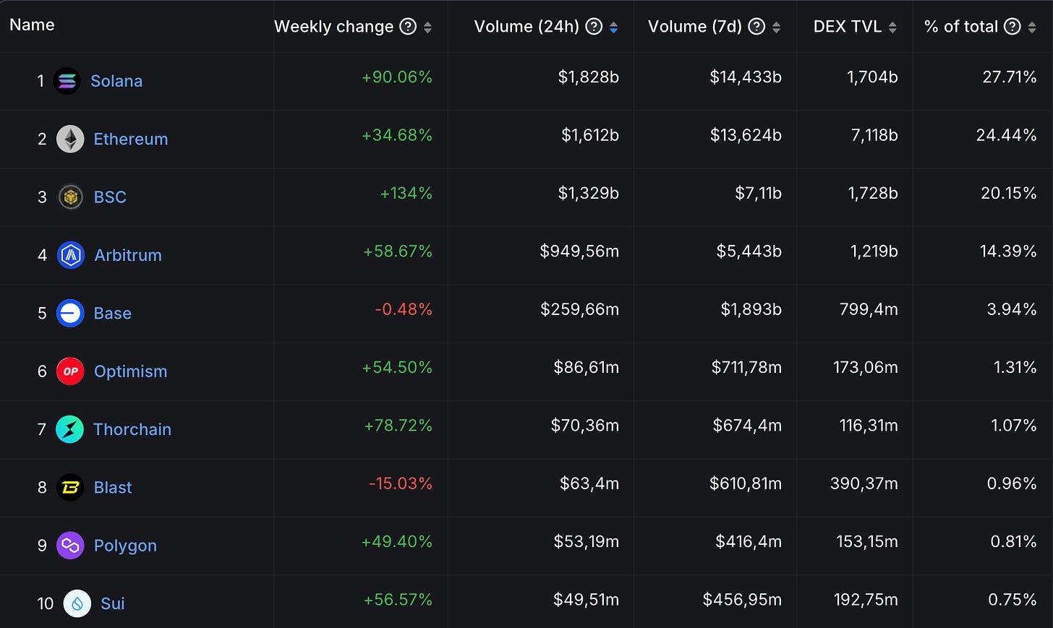Select Polygon's 0.81% share value
The height and width of the screenshot is (628, 1053).
tap(1014, 542)
